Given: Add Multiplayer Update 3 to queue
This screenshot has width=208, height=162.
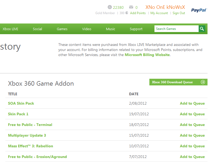Looking at the screenshot, I should 192,135.
